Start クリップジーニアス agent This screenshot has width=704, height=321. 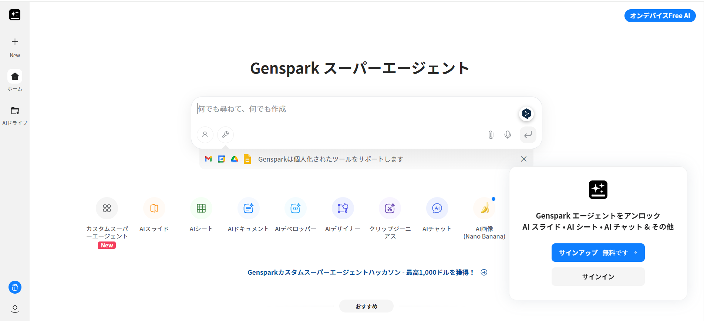point(390,209)
